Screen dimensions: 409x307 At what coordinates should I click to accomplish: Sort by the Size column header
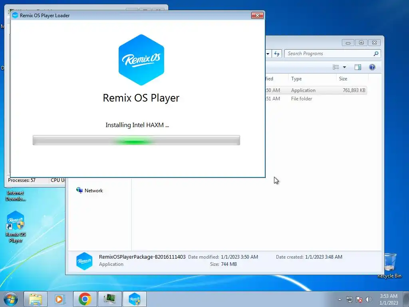pos(352,79)
